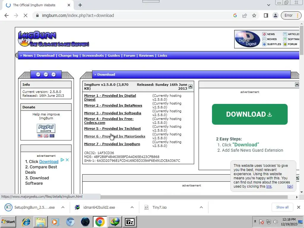Viewport: 304px width, 228px height.
Task: Launch Internet Explorer from taskbar
Action: (x=26, y=222)
